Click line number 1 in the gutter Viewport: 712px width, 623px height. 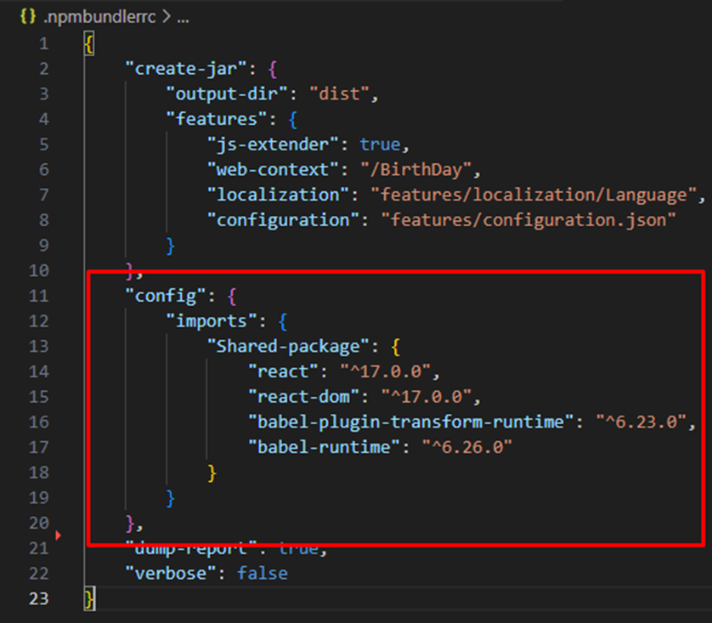[x=43, y=43]
